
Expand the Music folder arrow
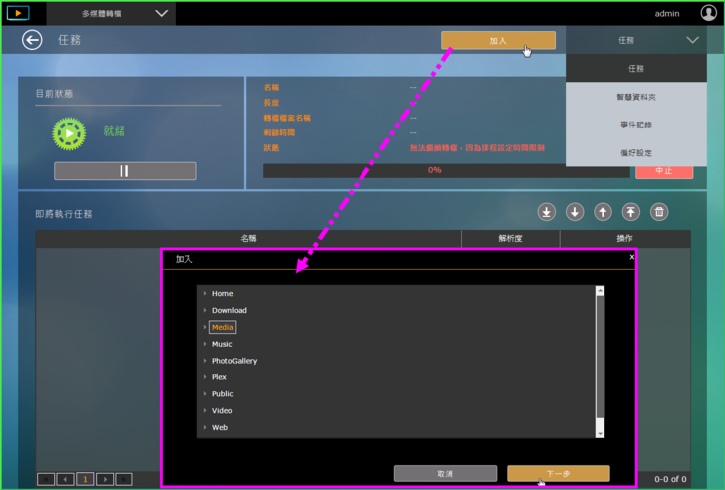pos(205,344)
